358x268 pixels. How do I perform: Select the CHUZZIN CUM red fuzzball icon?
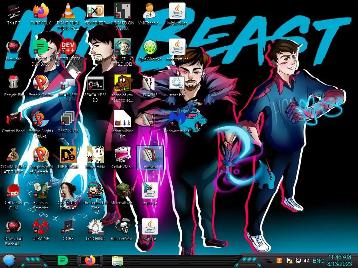[14, 197]
